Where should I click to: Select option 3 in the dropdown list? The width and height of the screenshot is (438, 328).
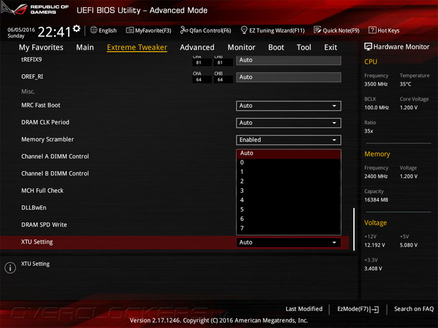pos(288,191)
